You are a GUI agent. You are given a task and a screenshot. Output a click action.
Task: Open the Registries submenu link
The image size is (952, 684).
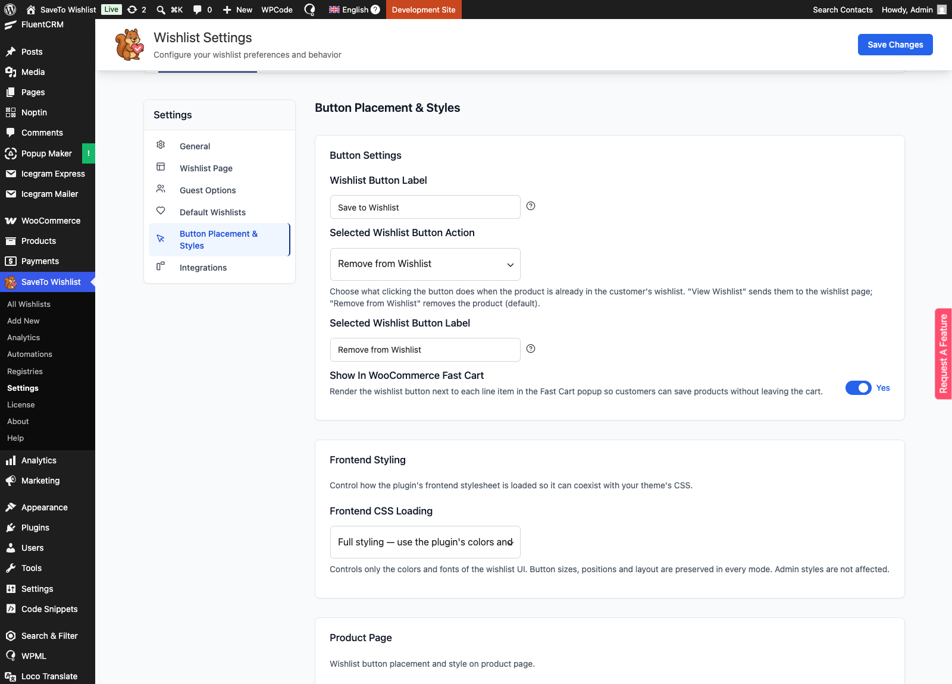click(25, 371)
